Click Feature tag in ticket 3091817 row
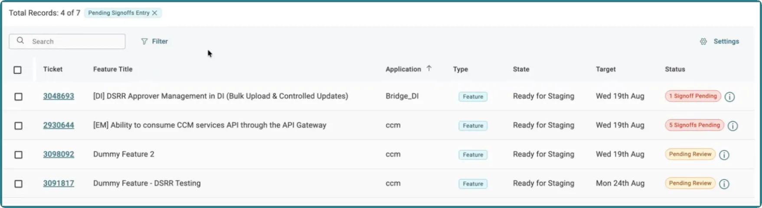 tap(473, 184)
